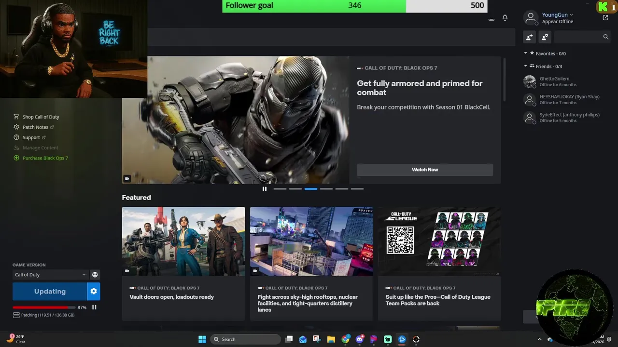
Task: Click Purchase Black Ops 7
Action: tap(45, 158)
